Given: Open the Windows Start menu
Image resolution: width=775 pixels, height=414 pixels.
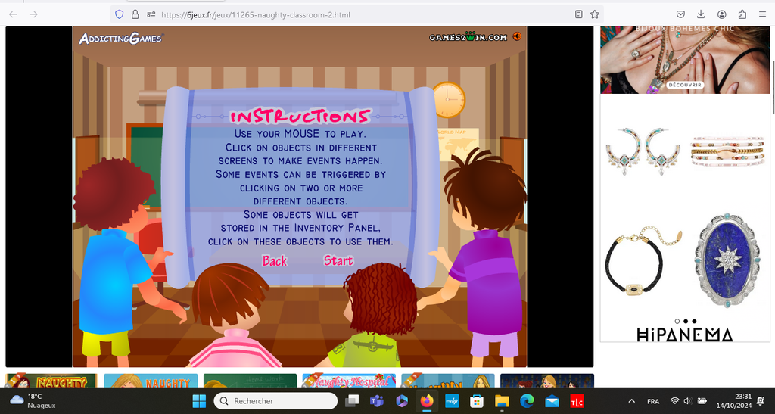Looking at the screenshot, I should tap(199, 400).
